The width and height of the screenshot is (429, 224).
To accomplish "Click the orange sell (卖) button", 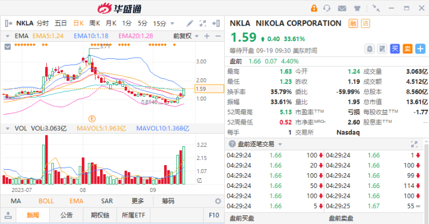I will click(407, 49).
